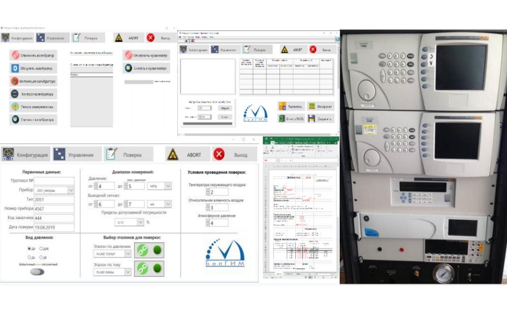Click the Обнулить калибратор zero icon

pos(15,68)
